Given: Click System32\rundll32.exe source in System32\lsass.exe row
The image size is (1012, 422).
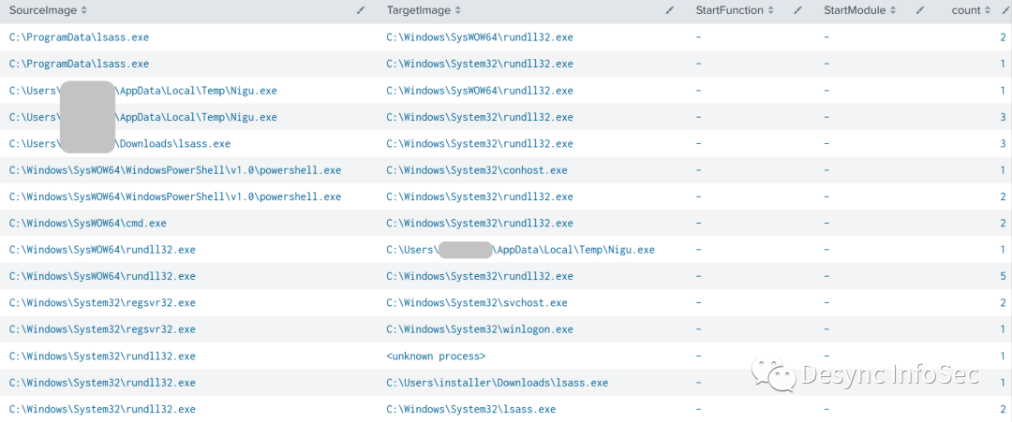Looking at the screenshot, I should coord(102,409).
